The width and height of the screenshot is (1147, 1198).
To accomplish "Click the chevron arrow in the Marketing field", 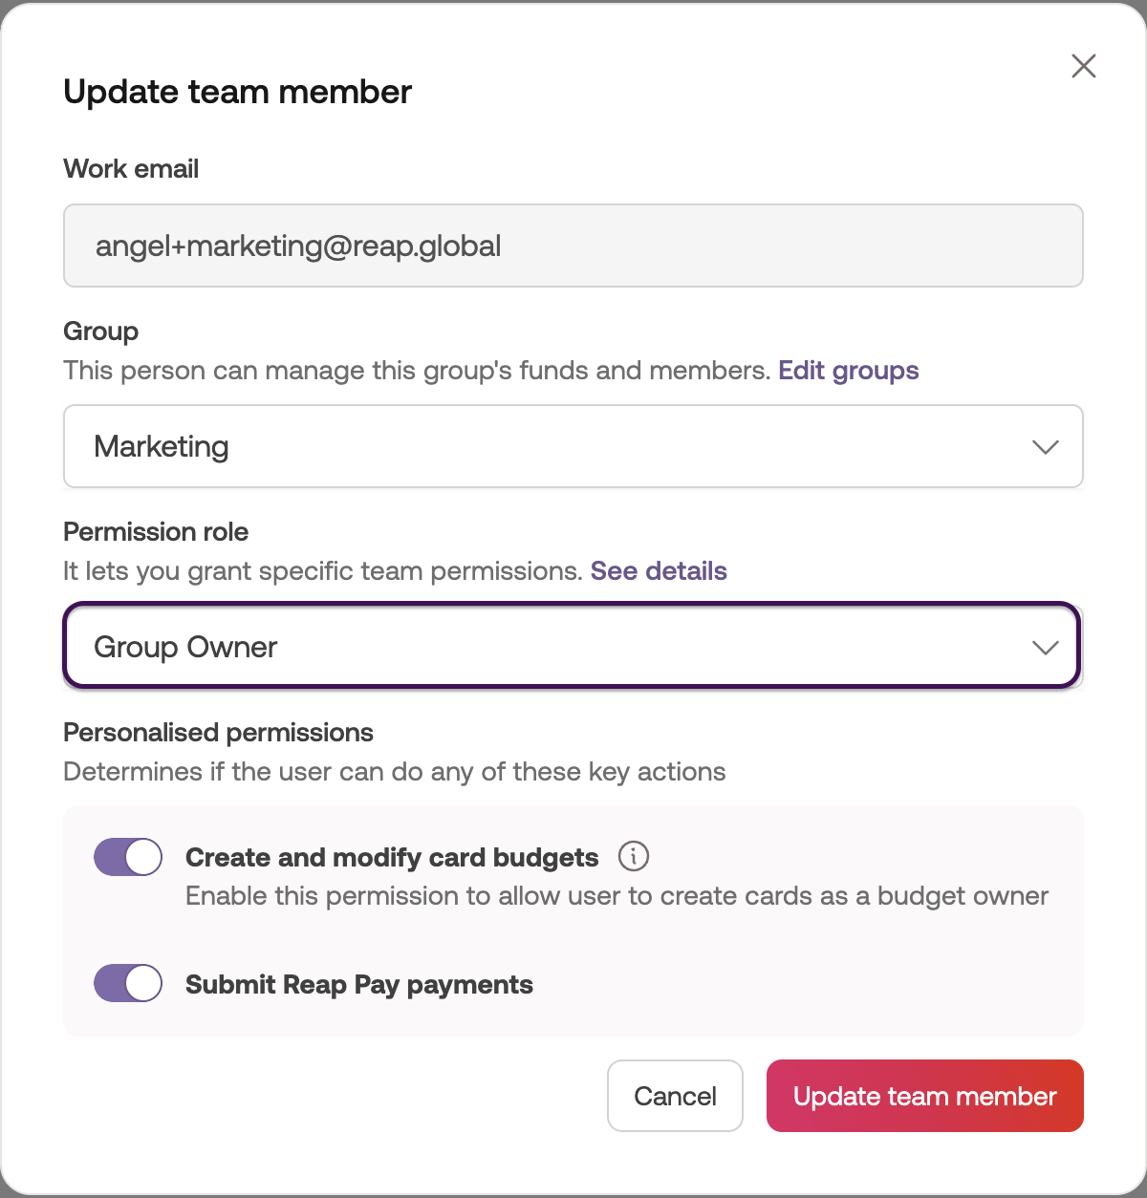I will (x=1045, y=447).
